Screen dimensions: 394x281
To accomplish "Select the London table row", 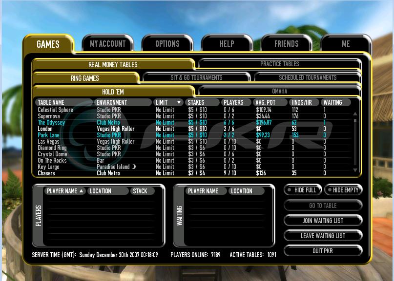I will [x=193, y=129].
